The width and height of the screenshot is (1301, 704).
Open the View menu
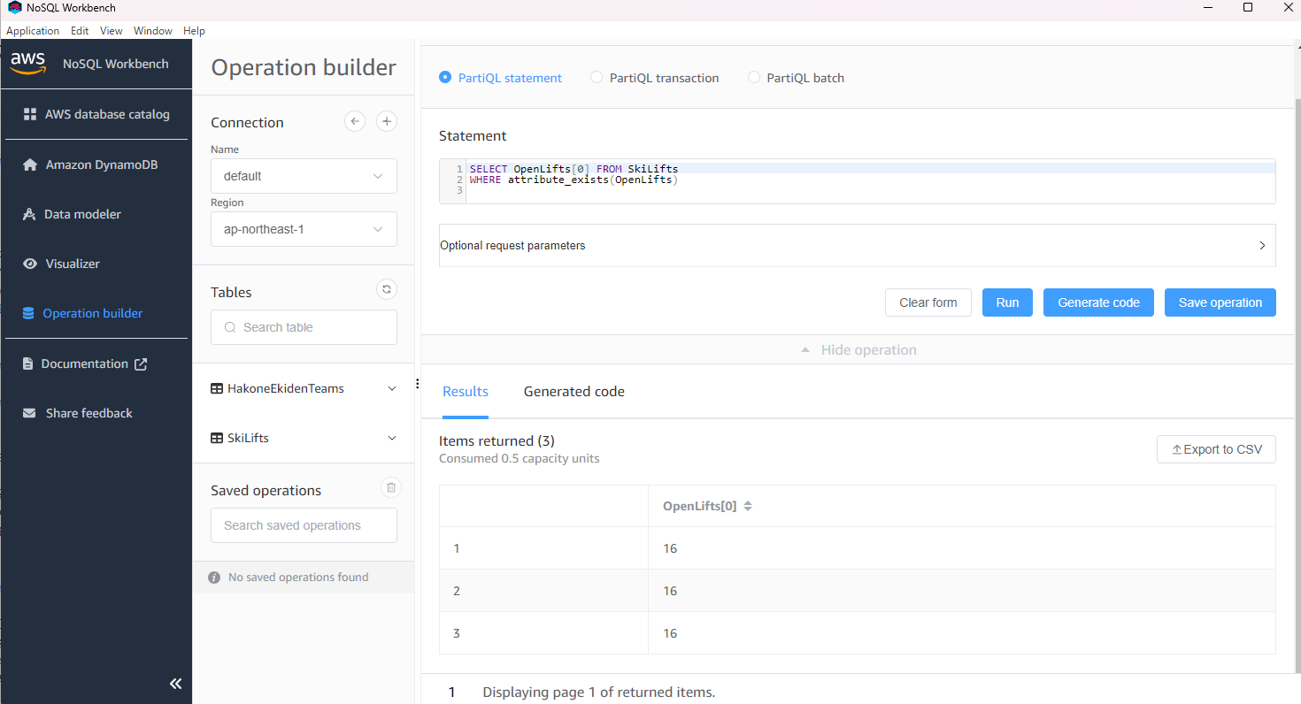[111, 30]
